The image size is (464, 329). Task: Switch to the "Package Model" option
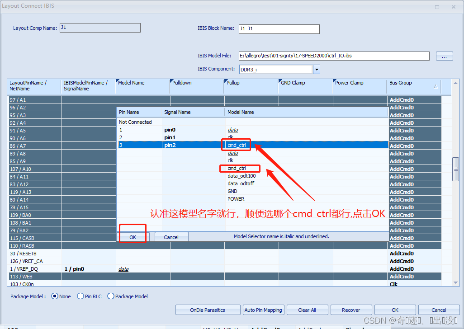111,296
